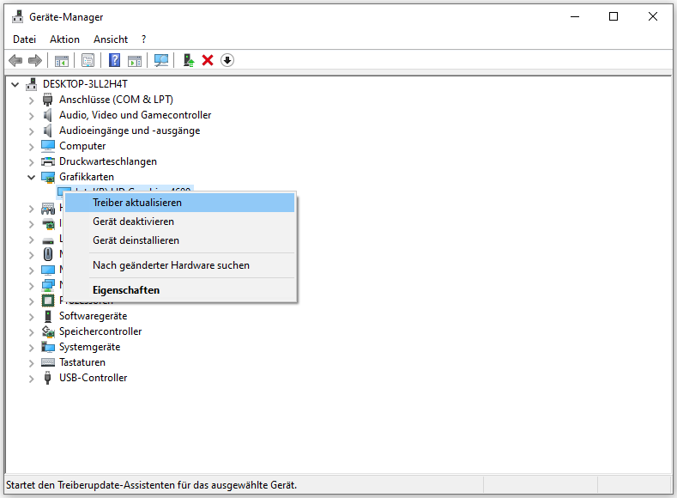Click the Softwaregeräte icon

click(x=48, y=316)
